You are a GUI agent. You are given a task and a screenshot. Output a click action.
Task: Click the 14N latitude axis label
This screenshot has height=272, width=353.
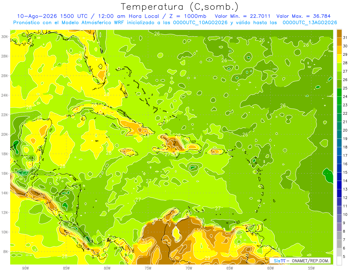pos(5,193)
